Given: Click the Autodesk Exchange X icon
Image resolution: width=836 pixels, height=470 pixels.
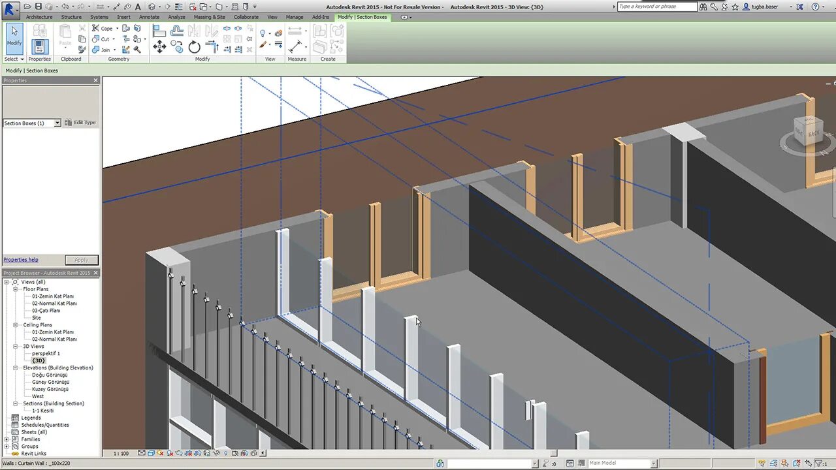Looking at the screenshot, I should [800, 7].
